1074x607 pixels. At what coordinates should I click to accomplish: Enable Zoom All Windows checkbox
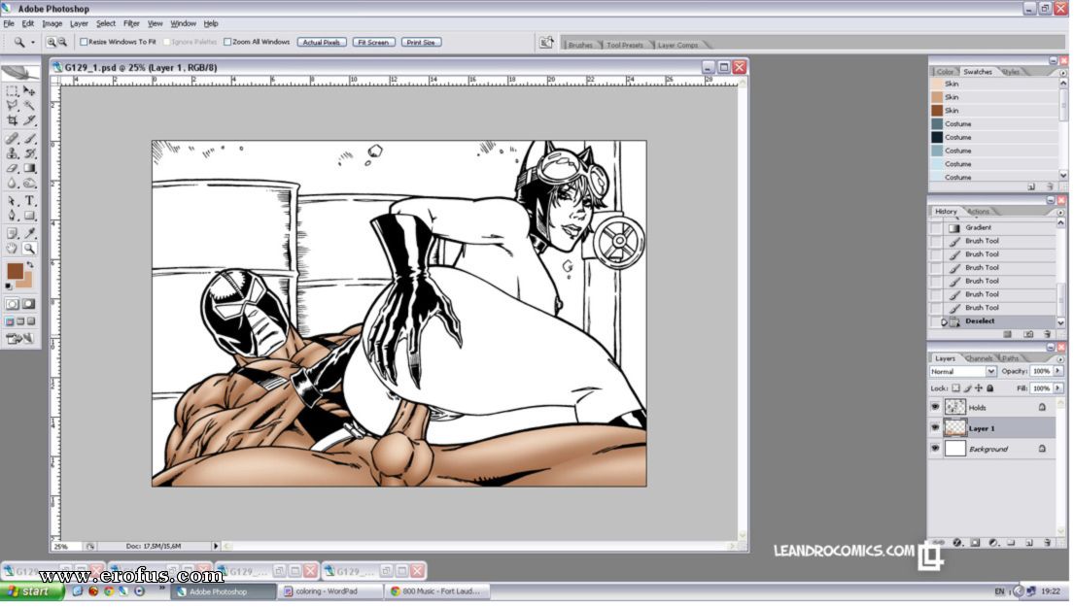point(227,43)
